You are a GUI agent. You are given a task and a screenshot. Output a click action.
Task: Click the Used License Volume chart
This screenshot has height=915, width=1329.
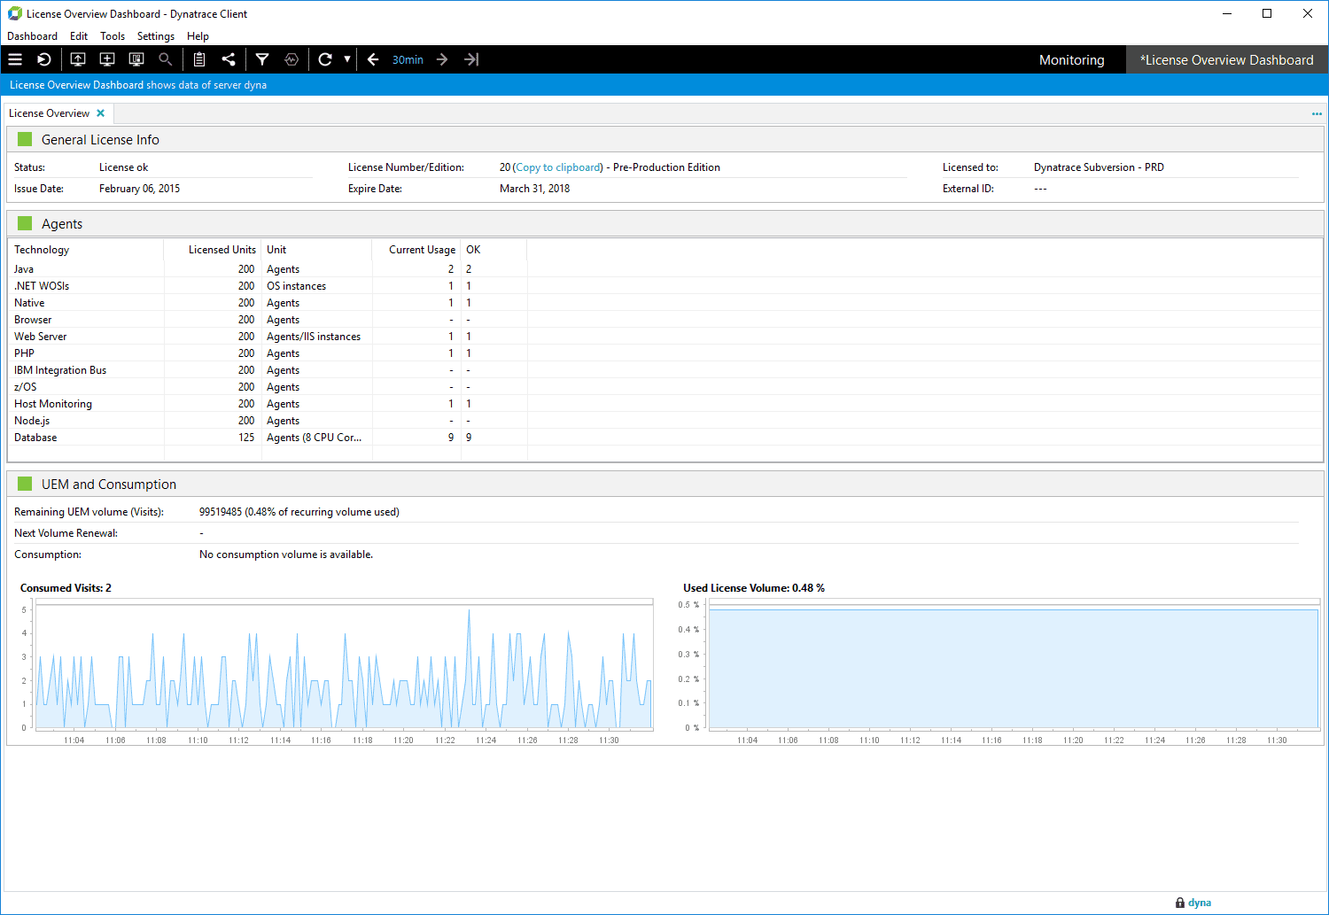click(1013, 665)
